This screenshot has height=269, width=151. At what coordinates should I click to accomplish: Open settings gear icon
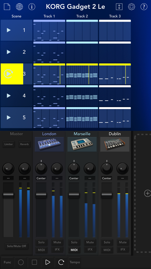pyautogui.click(x=131, y=7)
